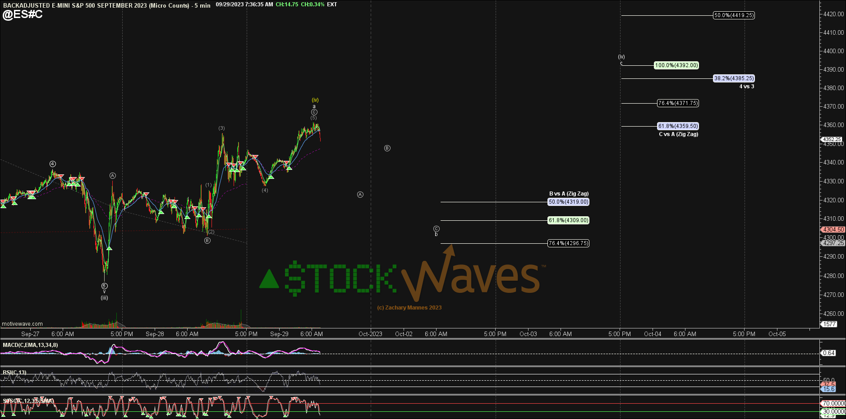Click the RSI(C,13) indicator label
Screen dimensions: 846x419
pyautogui.click(x=14, y=373)
